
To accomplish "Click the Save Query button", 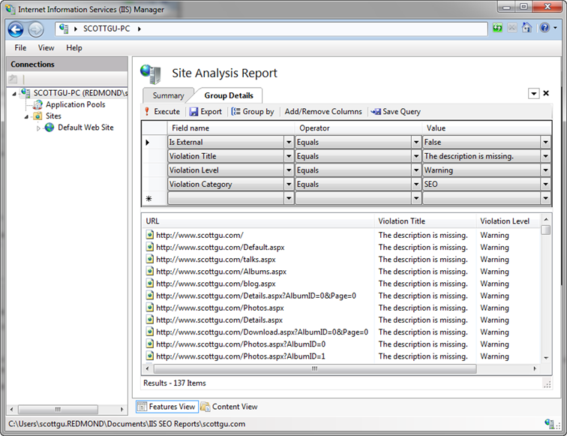I will pyautogui.click(x=395, y=112).
